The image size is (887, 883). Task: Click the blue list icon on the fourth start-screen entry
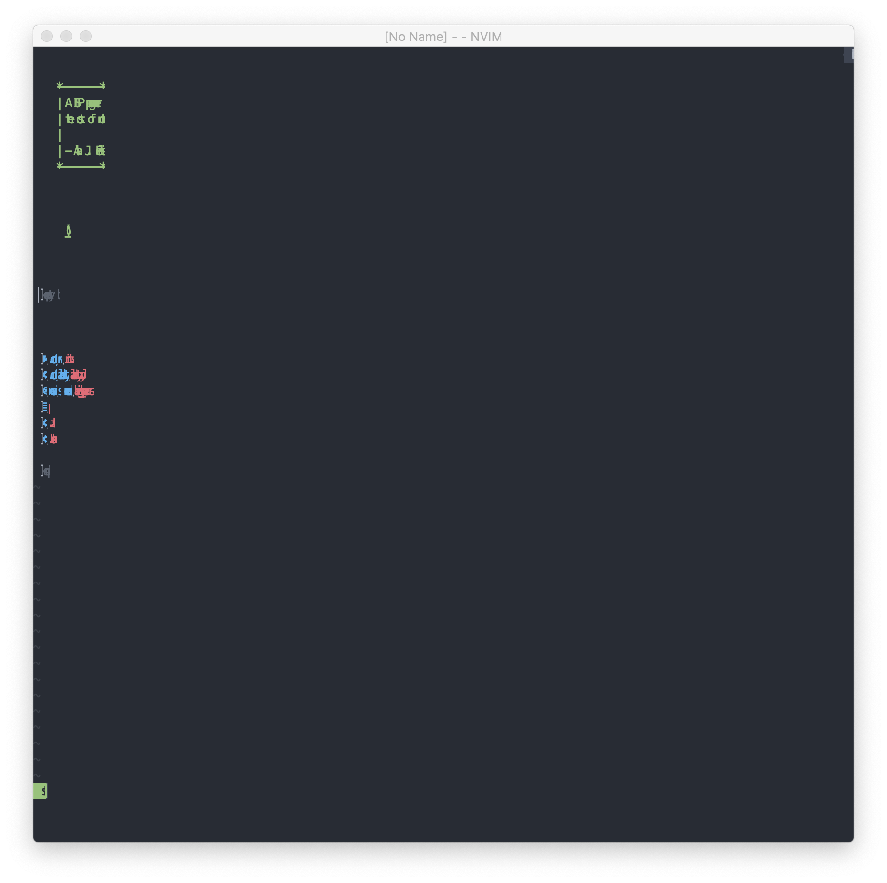point(44,407)
